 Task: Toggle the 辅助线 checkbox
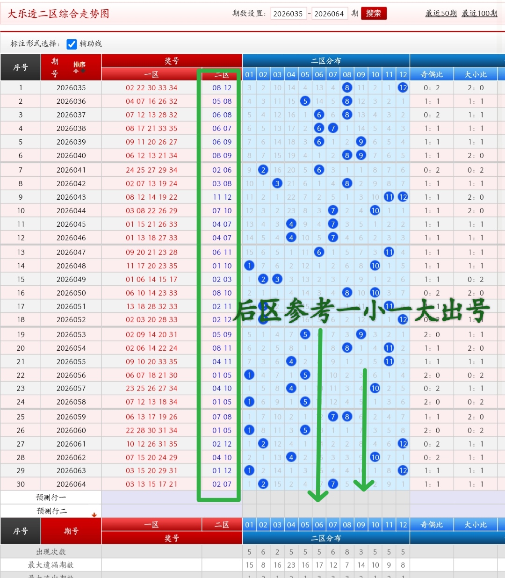(x=72, y=44)
